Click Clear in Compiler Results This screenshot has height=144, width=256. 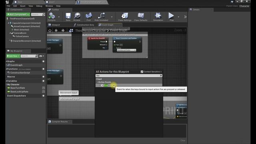pos(183,140)
